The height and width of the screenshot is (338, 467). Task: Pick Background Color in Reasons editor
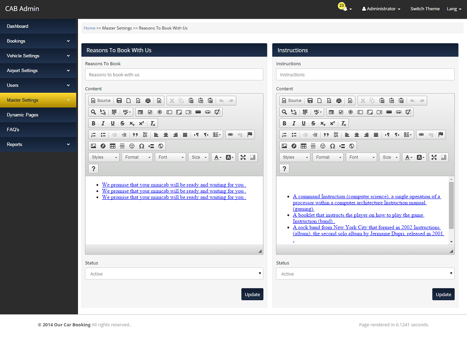pos(230,157)
